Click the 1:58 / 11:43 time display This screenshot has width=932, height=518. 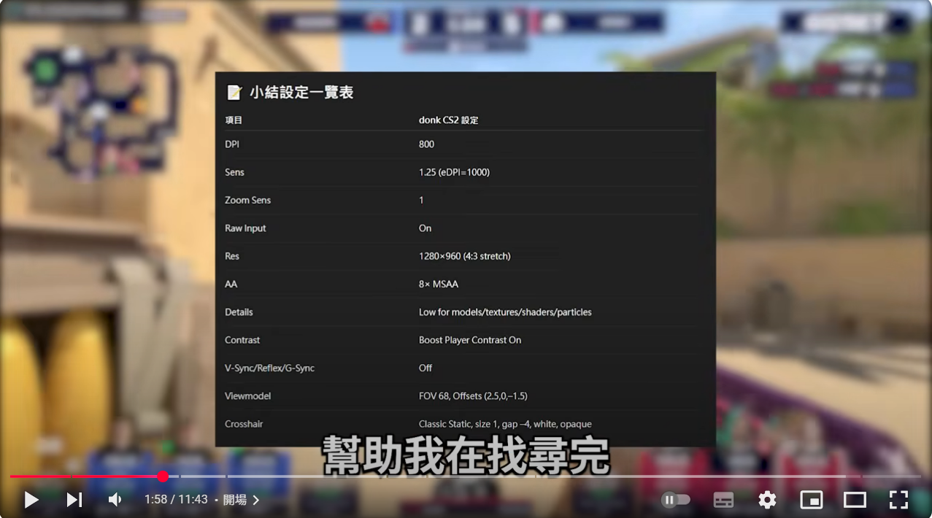176,500
